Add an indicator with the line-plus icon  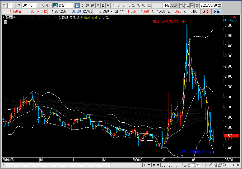coord(187,5)
